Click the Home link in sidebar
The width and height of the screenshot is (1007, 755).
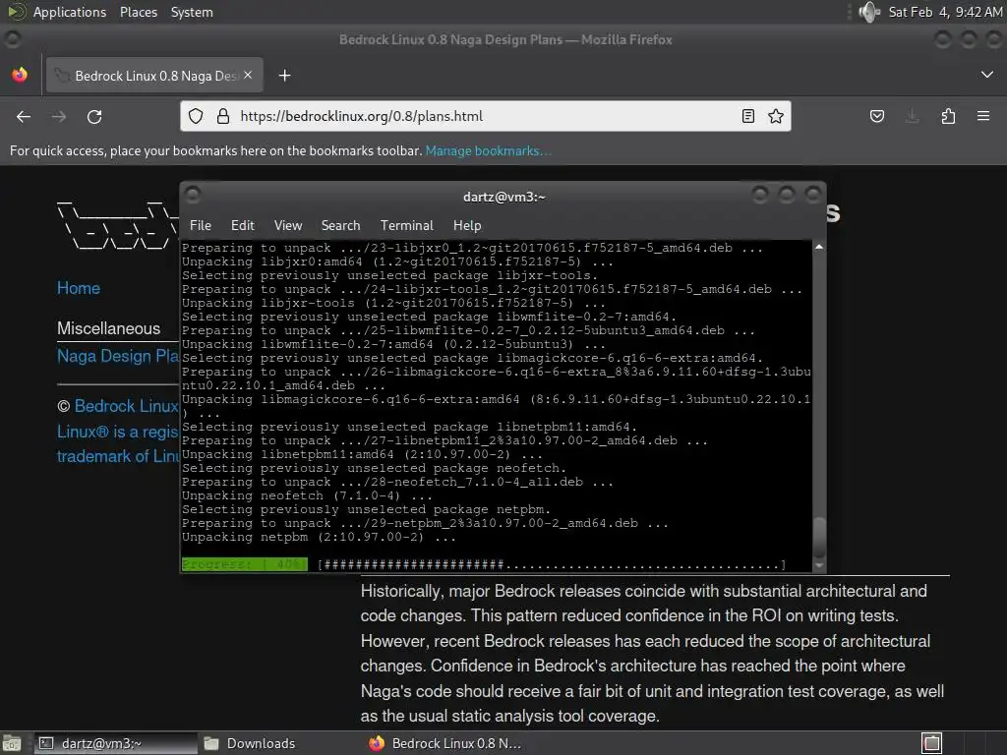pos(79,288)
